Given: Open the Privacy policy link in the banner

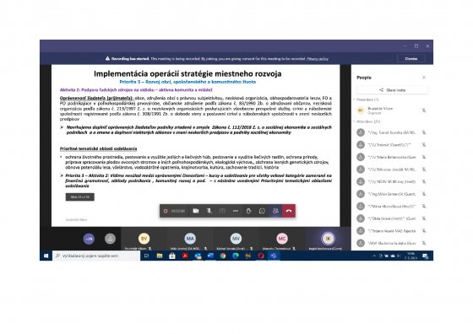Looking at the screenshot, I should coord(318,59).
